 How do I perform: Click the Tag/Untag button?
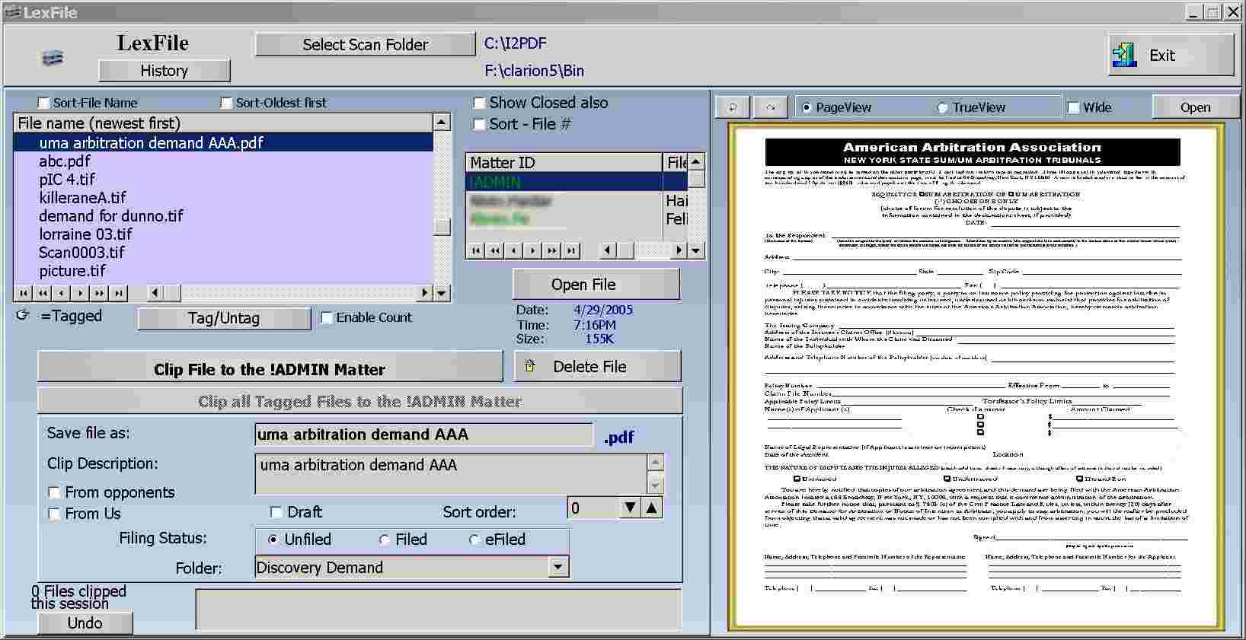click(224, 318)
